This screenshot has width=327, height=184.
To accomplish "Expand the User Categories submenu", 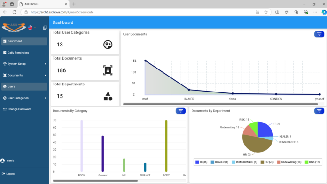I will click(24, 98).
